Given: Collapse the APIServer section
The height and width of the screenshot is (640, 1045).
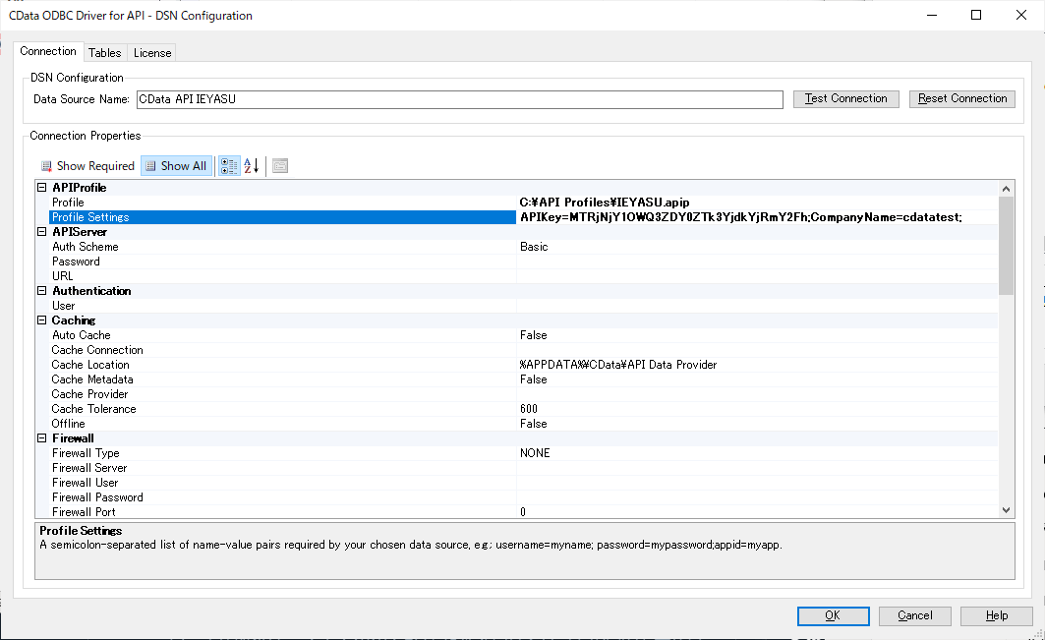Looking at the screenshot, I should [x=42, y=232].
